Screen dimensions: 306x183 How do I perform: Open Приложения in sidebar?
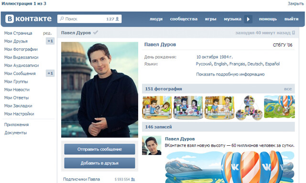[16, 125]
